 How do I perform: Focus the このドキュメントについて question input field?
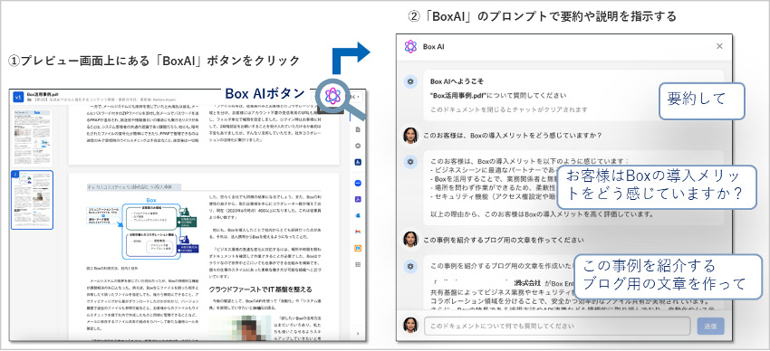(x=557, y=326)
